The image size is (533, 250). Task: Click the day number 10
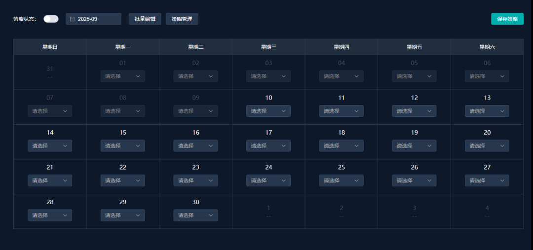click(268, 98)
